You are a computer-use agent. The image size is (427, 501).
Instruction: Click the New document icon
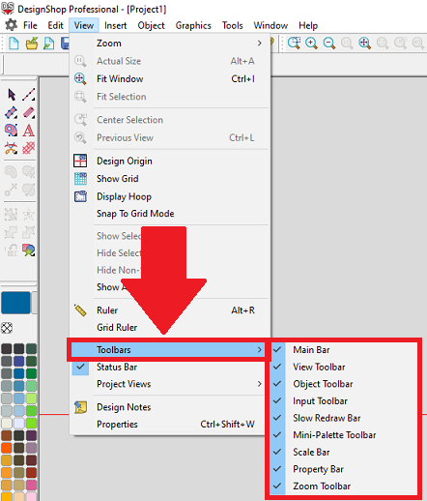click(14, 43)
